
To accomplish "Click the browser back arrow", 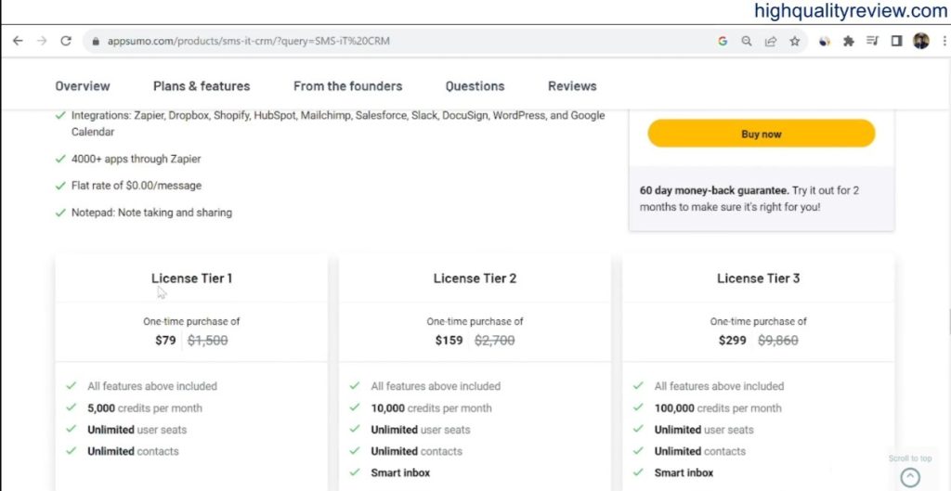I will pos(17,41).
